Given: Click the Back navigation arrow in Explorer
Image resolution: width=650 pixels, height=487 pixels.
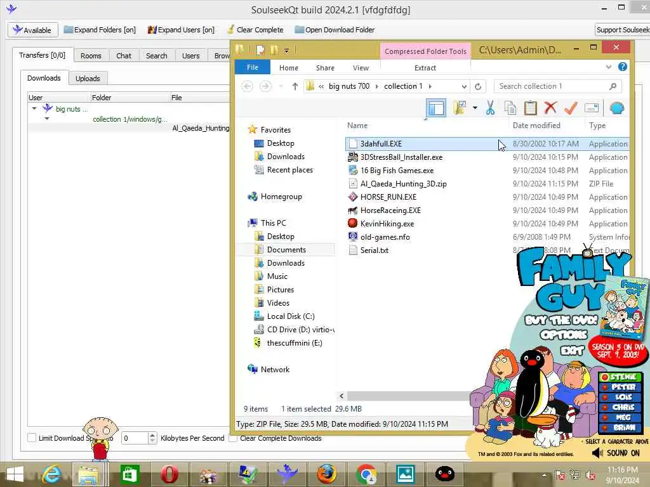Looking at the screenshot, I should click(x=248, y=86).
